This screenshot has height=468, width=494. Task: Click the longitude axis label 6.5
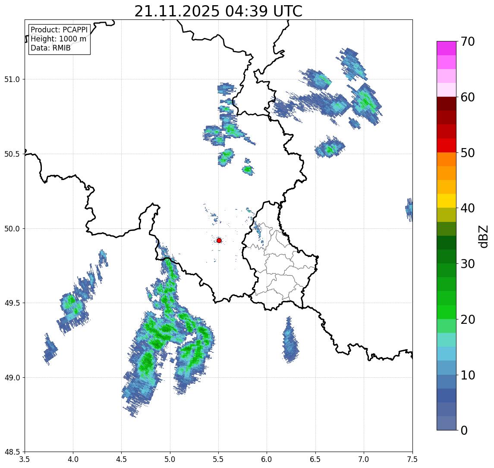pyautogui.click(x=316, y=459)
